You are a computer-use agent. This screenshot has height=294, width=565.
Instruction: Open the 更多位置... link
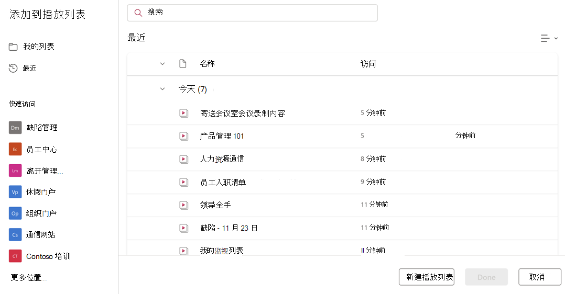(x=29, y=277)
